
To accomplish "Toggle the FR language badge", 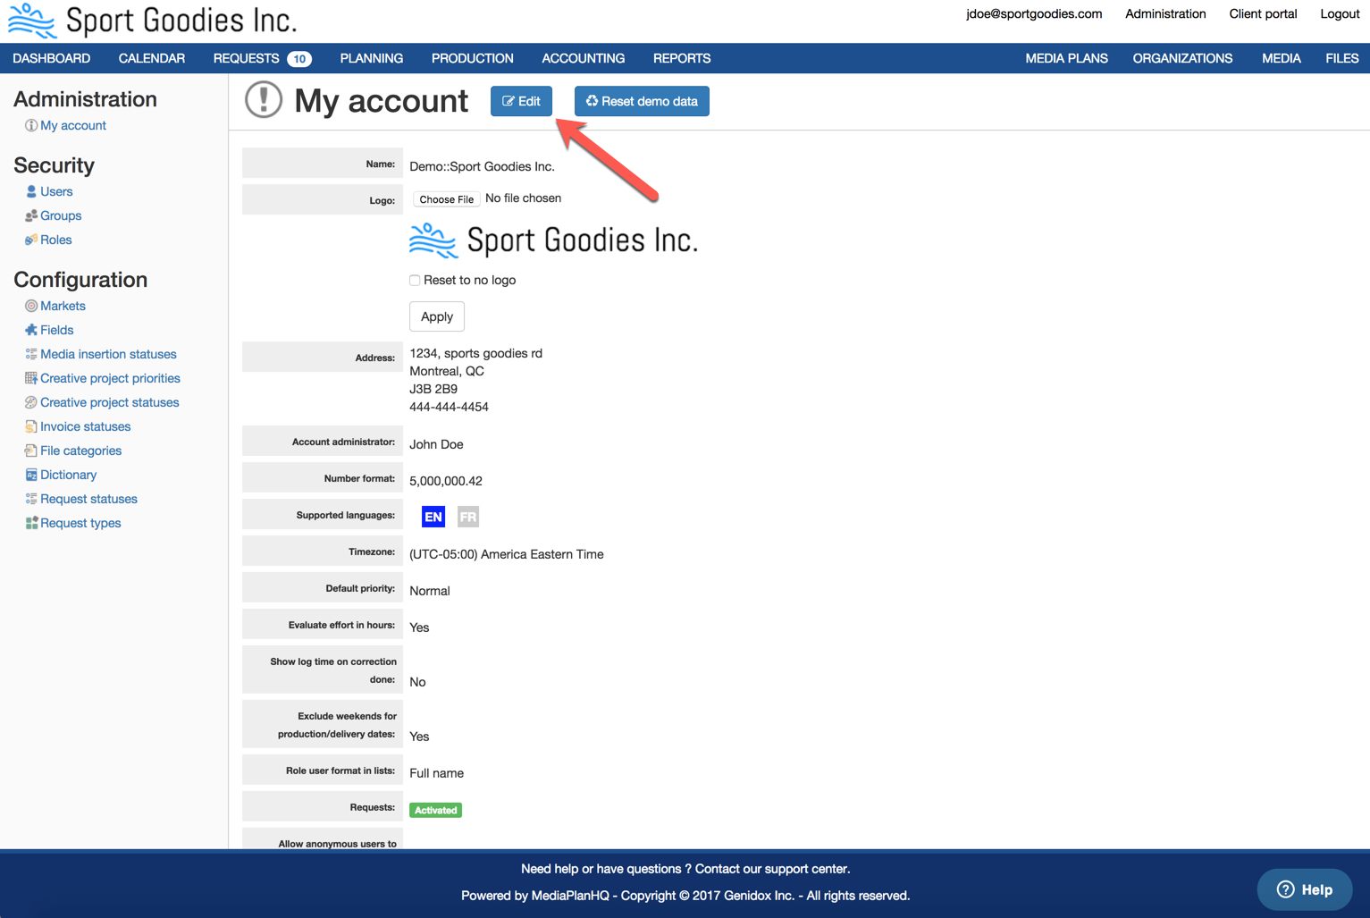I will pos(467,517).
